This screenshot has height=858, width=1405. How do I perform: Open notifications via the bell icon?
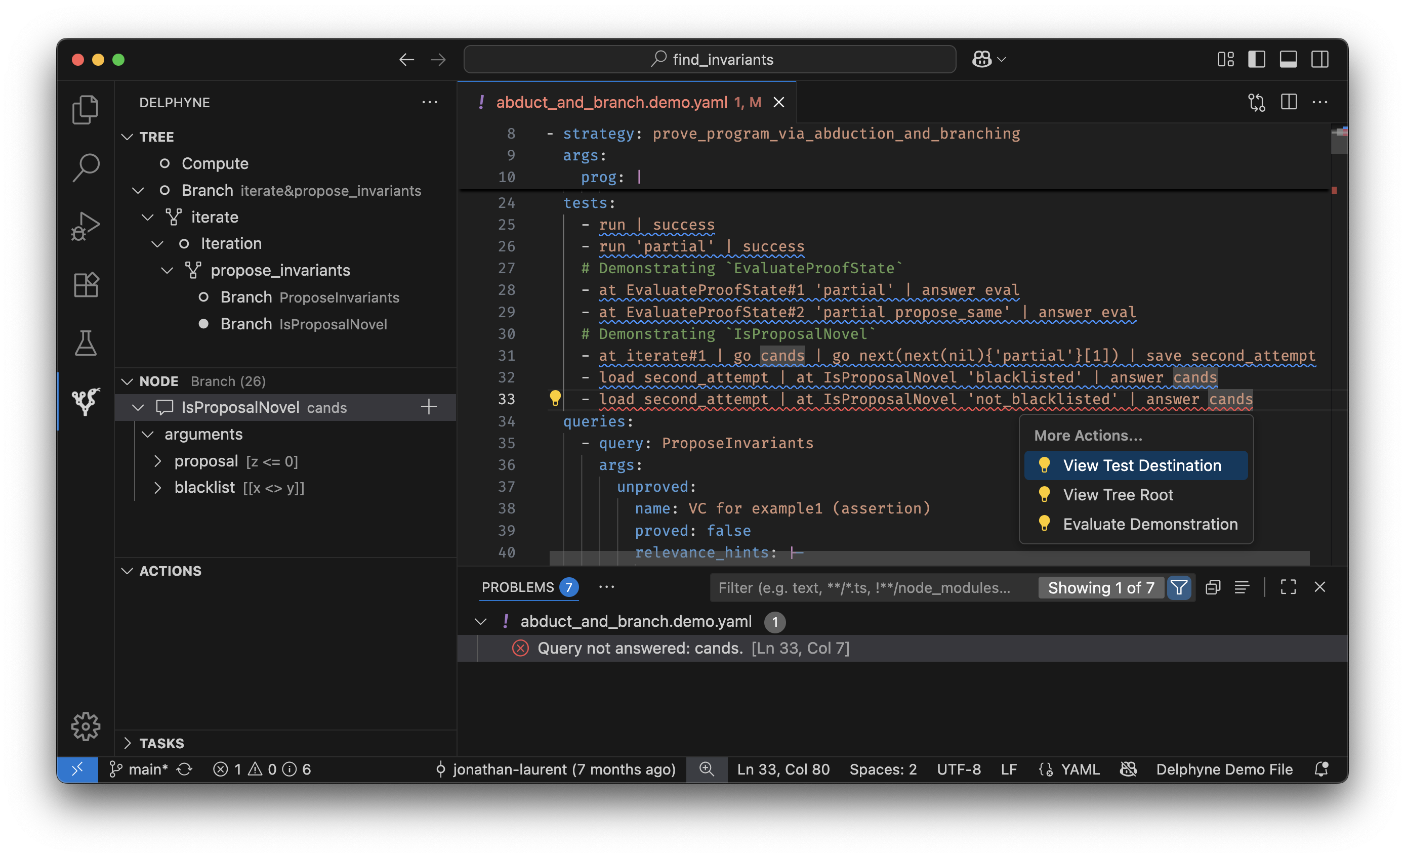[1323, 769]
